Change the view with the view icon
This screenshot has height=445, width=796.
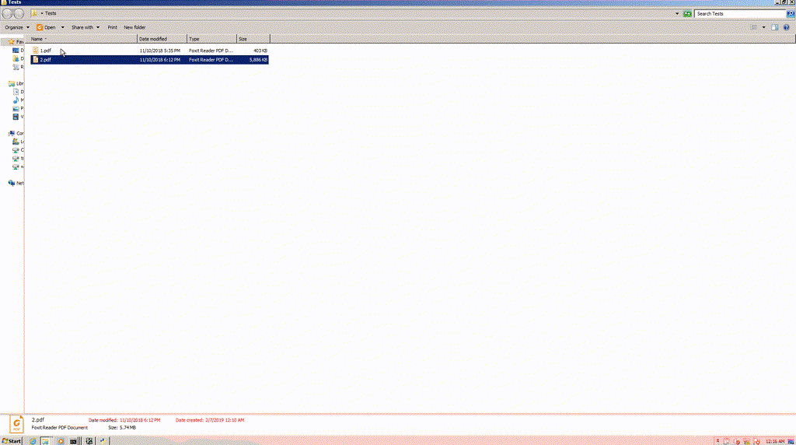pos(754,27)
